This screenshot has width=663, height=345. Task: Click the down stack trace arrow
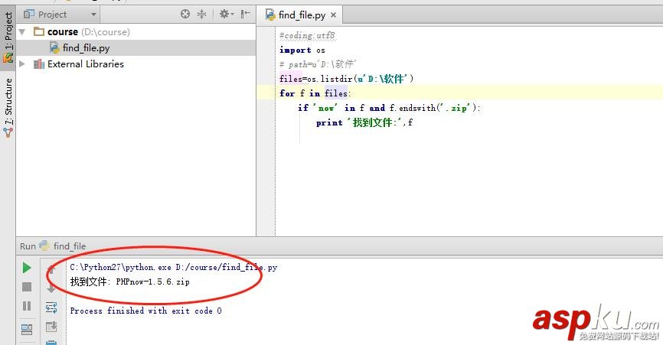[x=51, y=289]
